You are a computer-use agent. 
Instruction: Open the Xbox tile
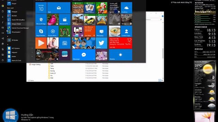65,31
